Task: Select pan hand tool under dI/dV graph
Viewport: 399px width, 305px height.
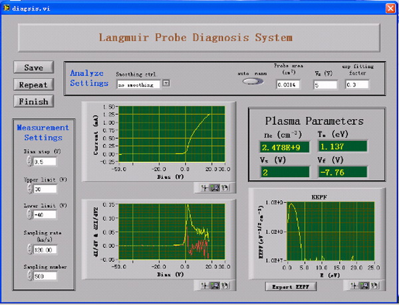Action: point(225,286)
